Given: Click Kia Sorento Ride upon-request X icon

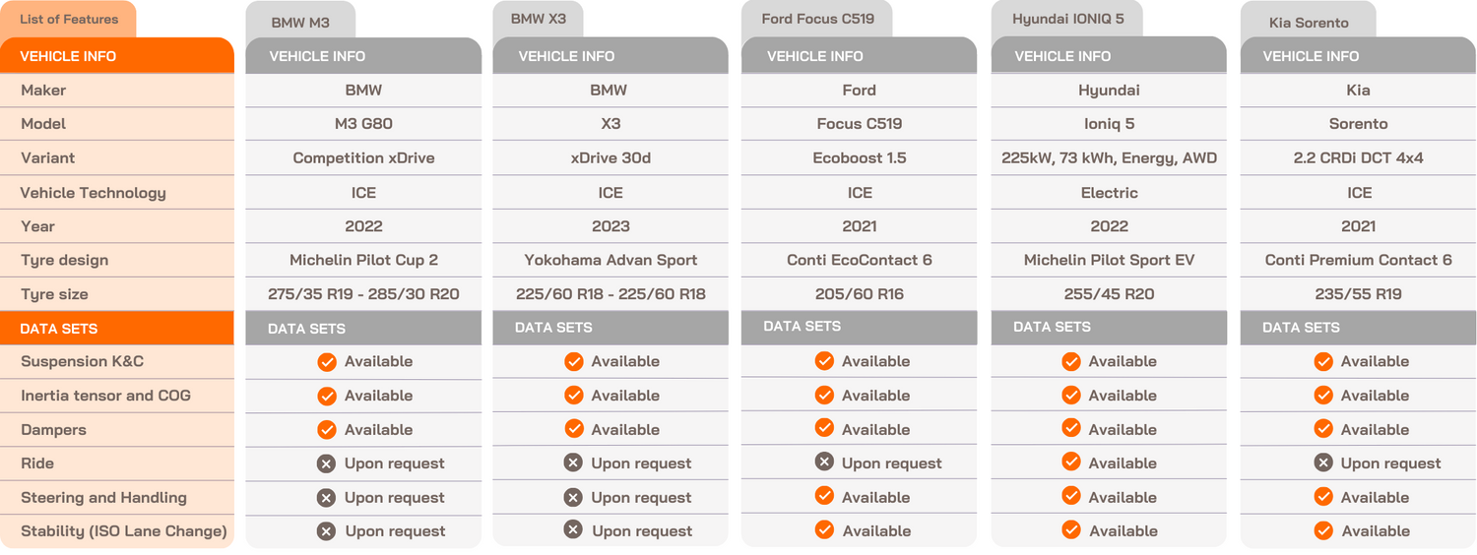Looking at the screenshot, I should click(1323, 462).
